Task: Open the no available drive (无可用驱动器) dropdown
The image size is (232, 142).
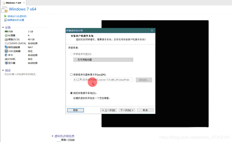Action: (x=103, y=60)
